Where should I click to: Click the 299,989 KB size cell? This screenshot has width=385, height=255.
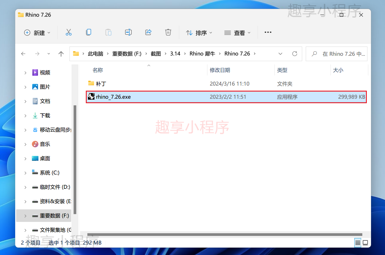coord(352,97)
